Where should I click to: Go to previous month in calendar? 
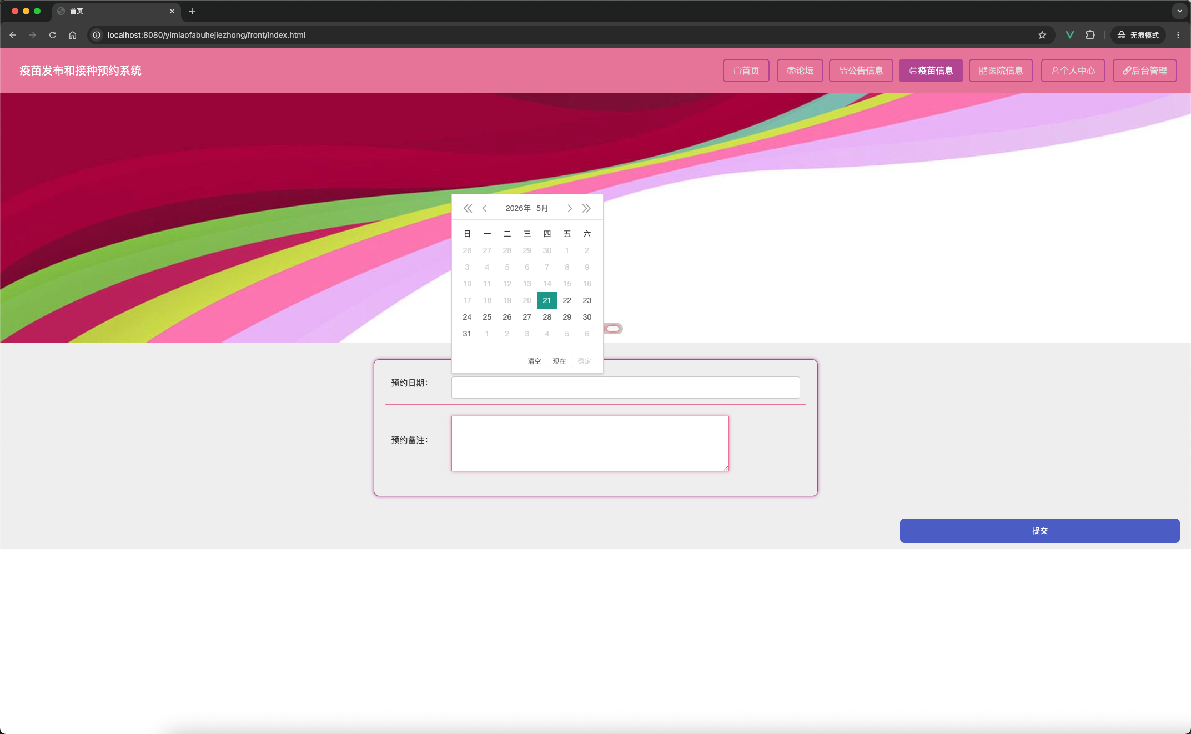click(x=485, y=208)
